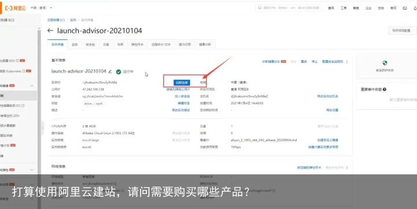Click the image ID aliyun_2_1903_x64_20G value

tap(264, 140)
